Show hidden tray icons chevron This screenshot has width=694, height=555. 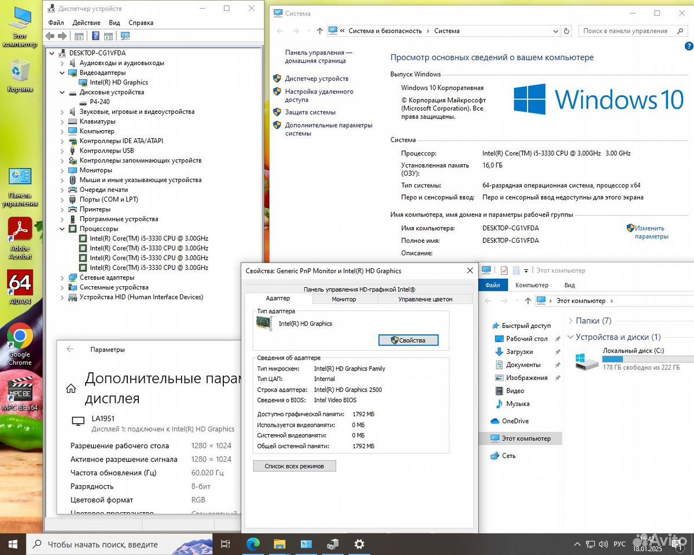click(577, 545)
